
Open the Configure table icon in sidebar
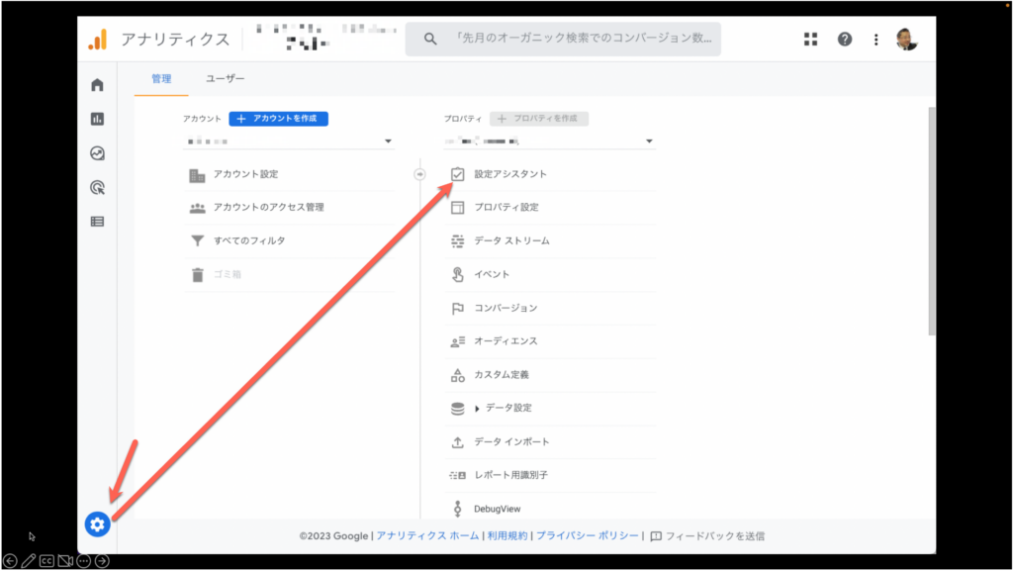point(98,222)
